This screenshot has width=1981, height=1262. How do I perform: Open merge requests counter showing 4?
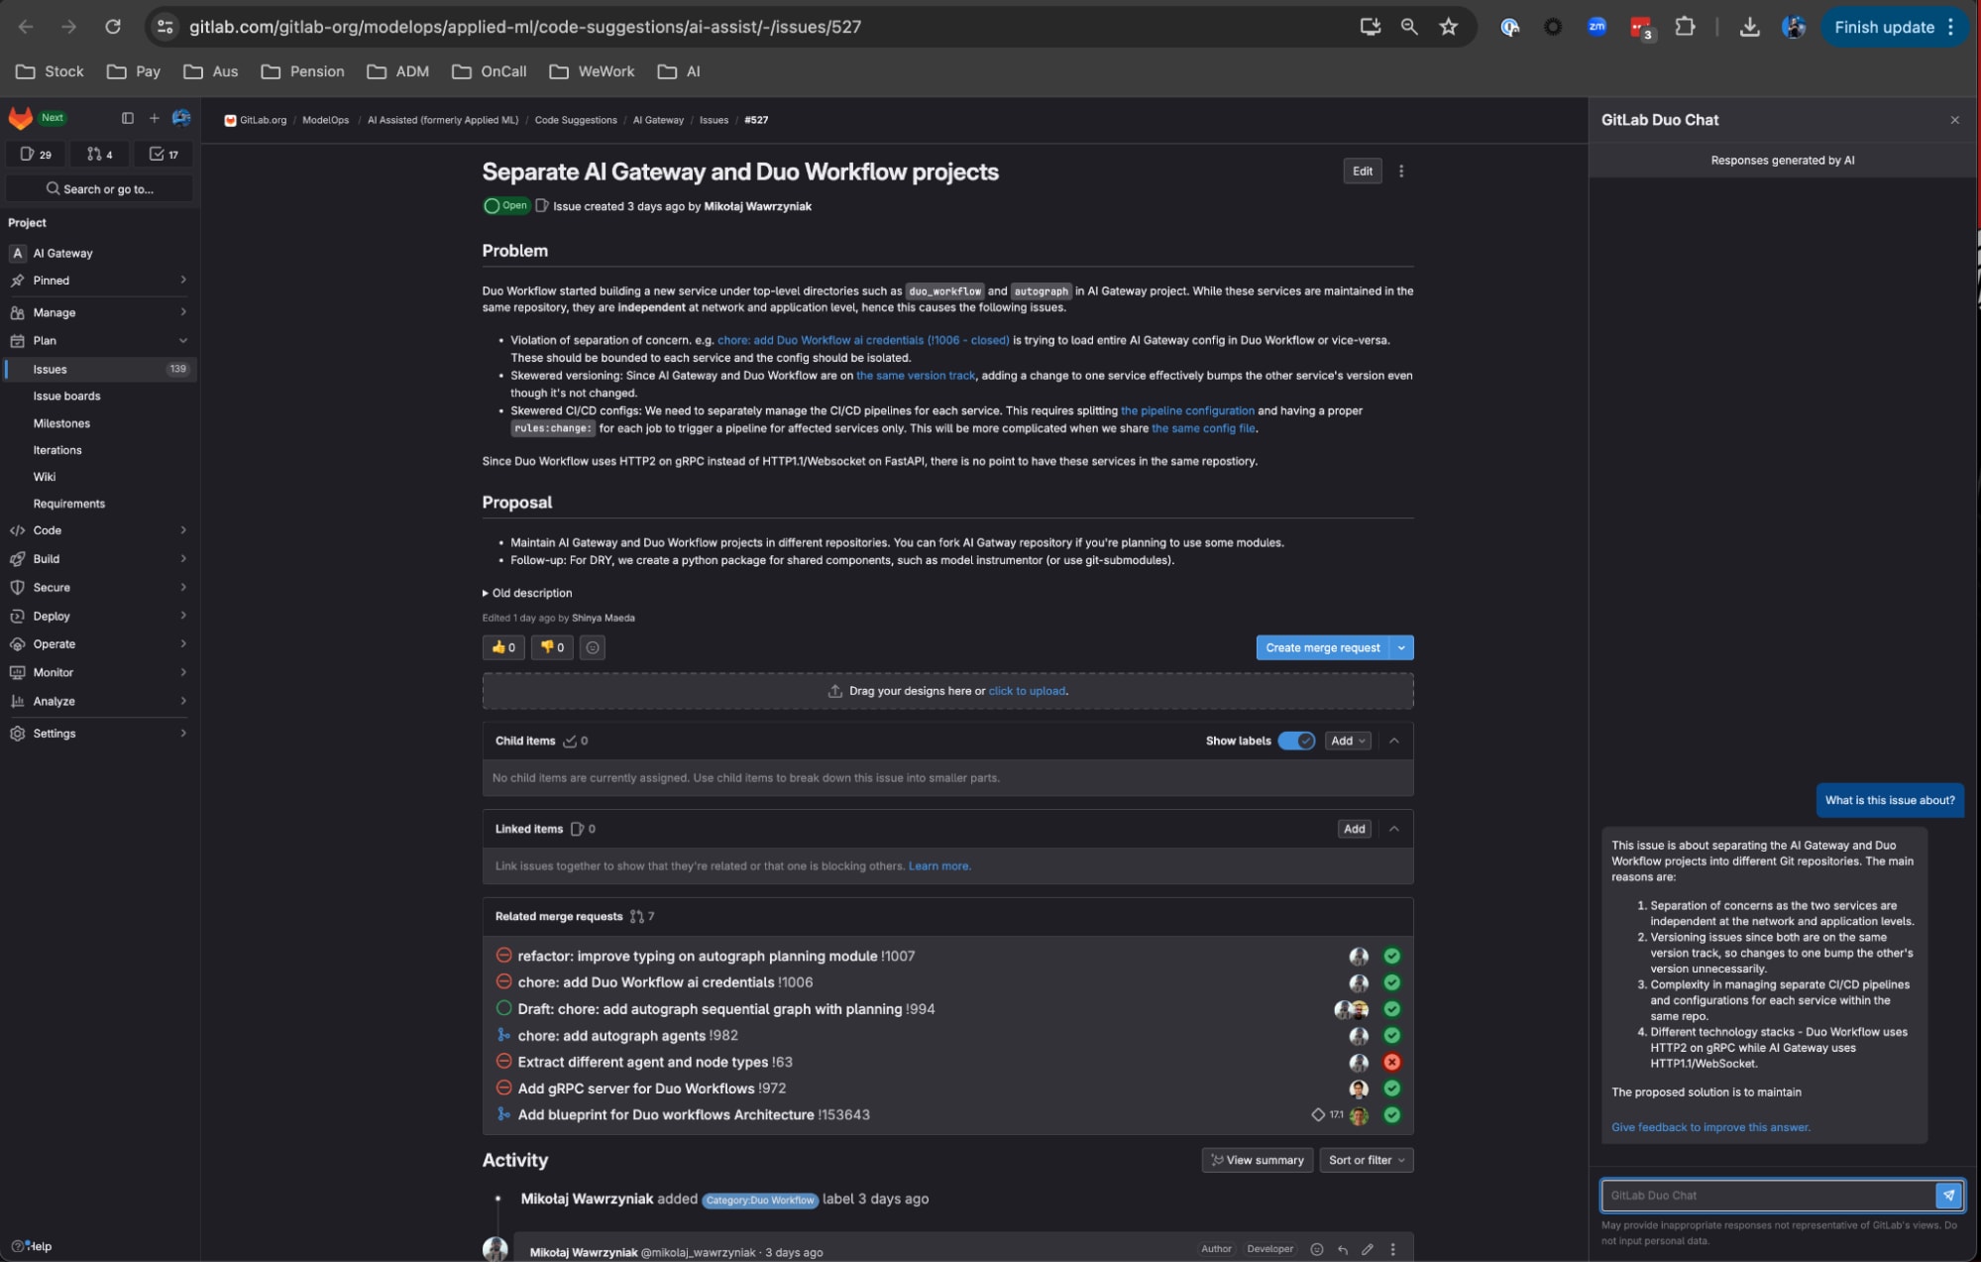tap(99, 154)
